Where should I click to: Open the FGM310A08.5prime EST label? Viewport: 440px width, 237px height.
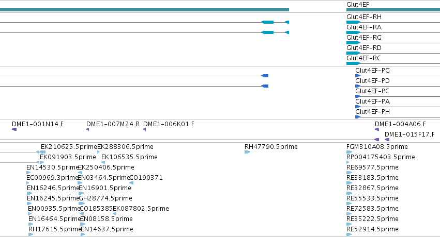pos(377,147)
